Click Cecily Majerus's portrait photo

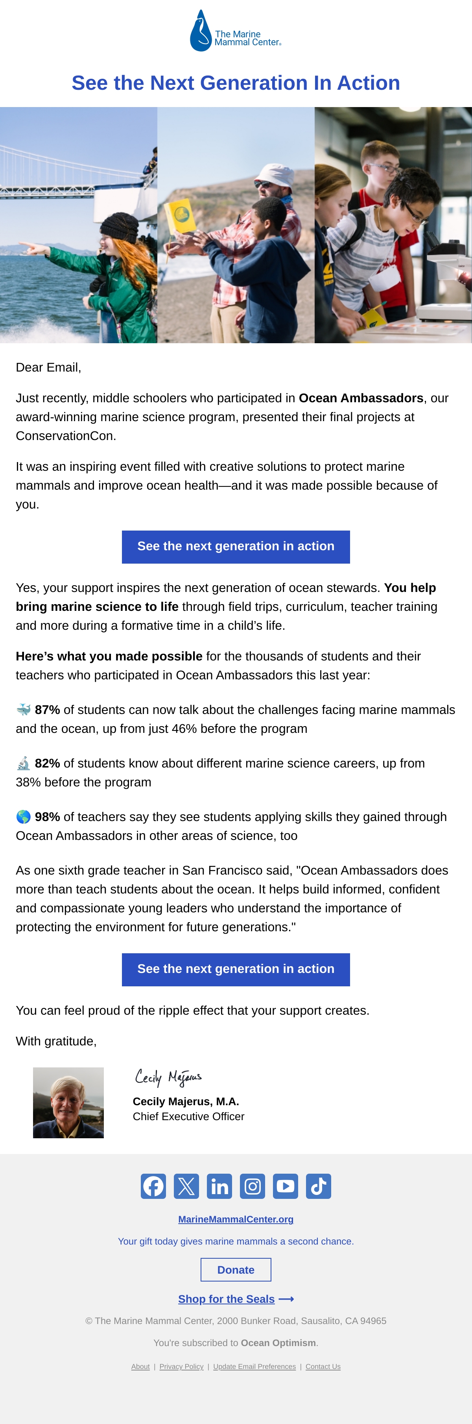point(68,1103)
